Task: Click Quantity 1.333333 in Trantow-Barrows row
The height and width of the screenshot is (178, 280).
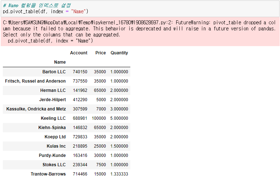Action: click(119, 174)
